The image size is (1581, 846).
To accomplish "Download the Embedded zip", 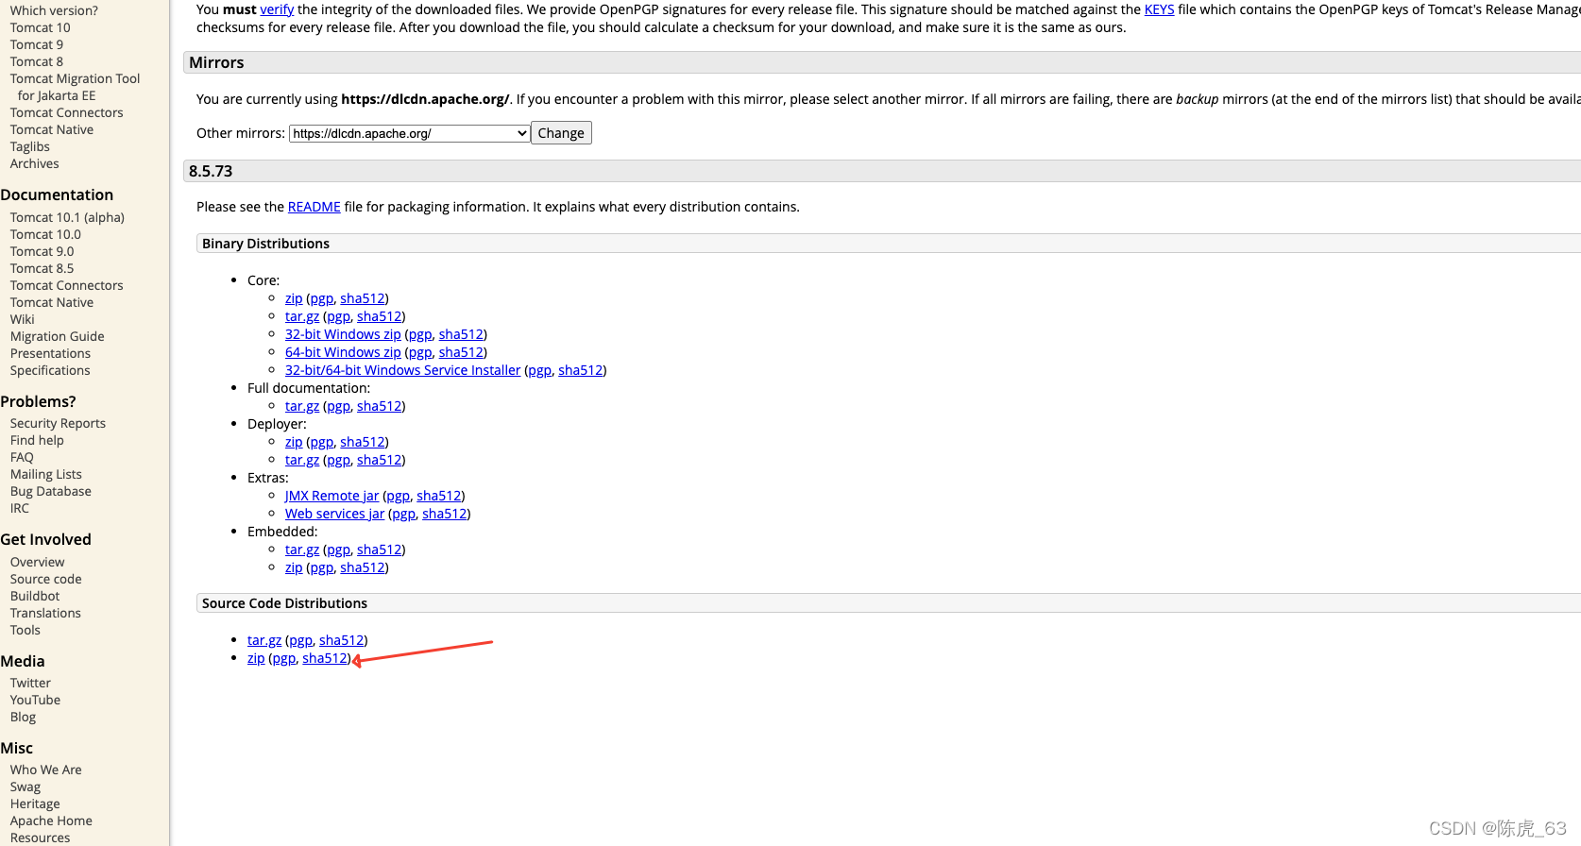I will (294, 567).
